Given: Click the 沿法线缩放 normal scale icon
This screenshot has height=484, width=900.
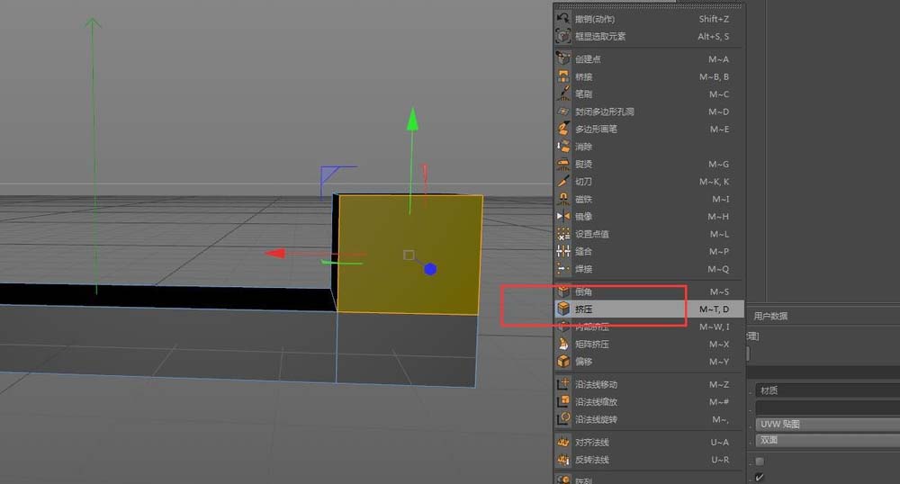Looking at the screenshot, I should point(563,401).
